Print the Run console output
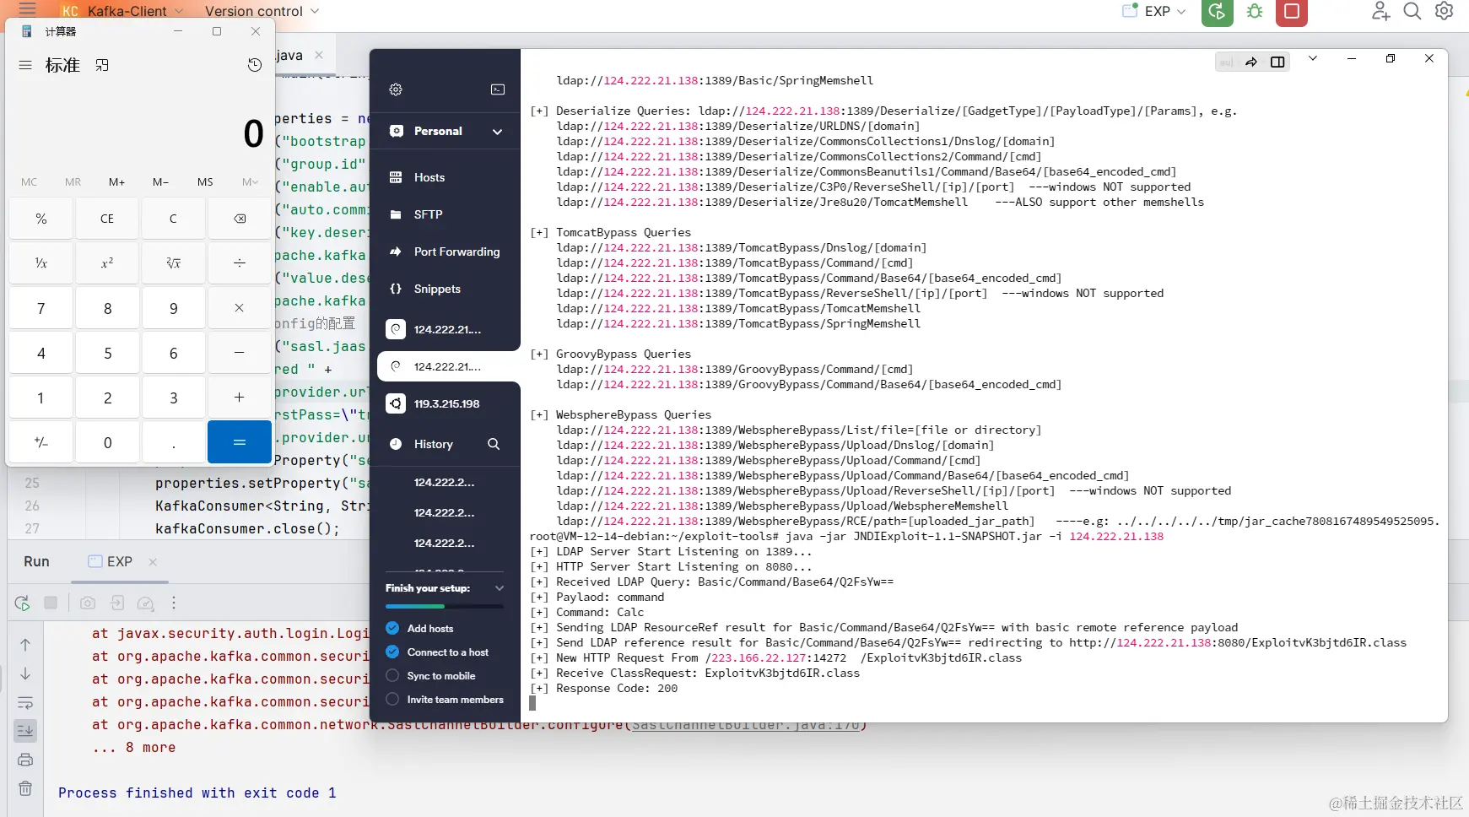This screenshot has width=1469, height=817. [x=25, y=760]
